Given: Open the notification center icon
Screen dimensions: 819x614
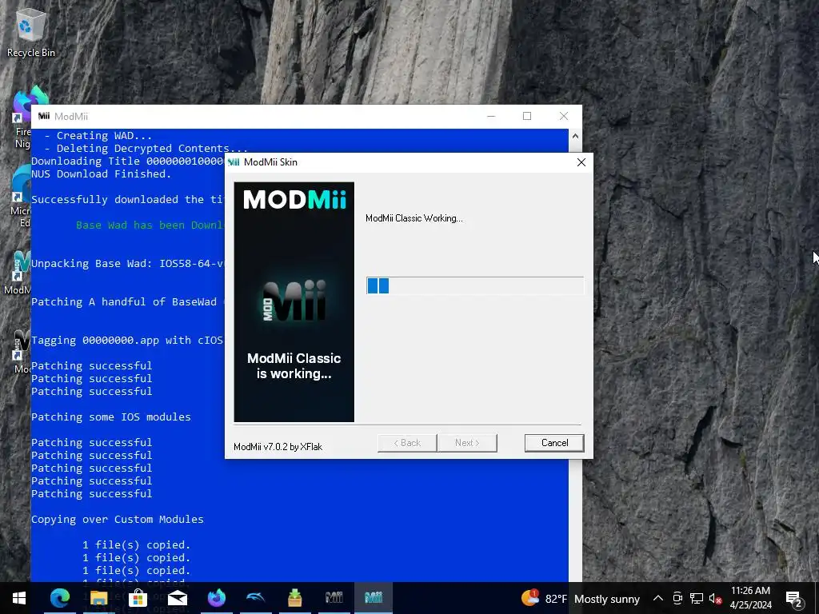Looking at the screenshot, I should (794, 598).
